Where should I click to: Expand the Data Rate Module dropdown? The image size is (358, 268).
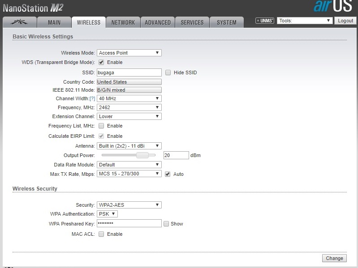(129, 165)
